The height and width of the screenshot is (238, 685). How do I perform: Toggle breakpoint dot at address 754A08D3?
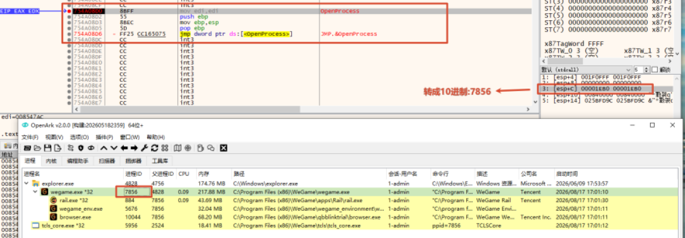69,22
